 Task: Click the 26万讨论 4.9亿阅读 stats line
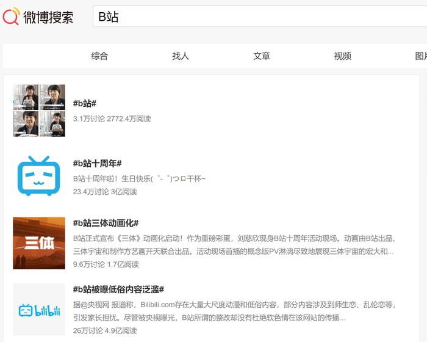(x=105, y=330)
